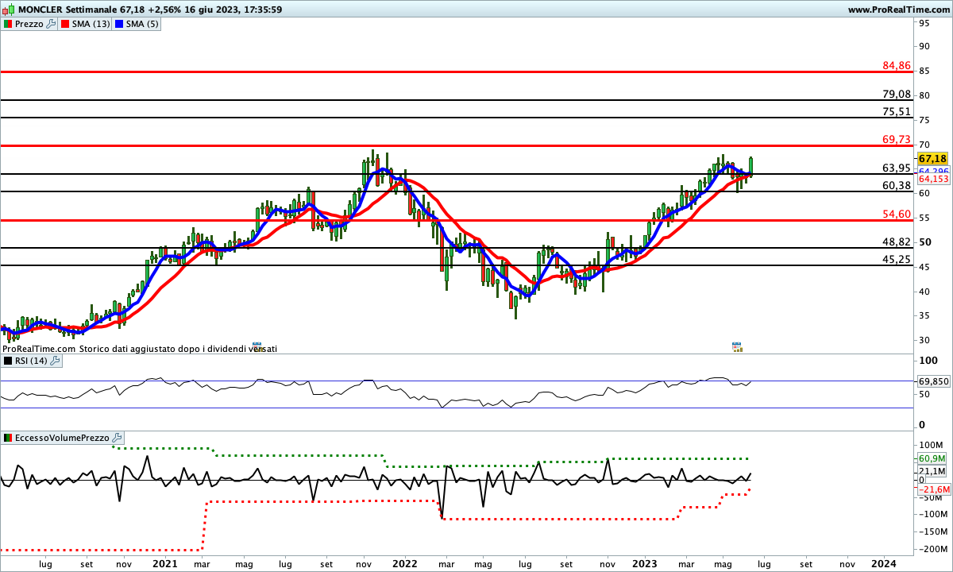Viewport: 953px width, 572px height.
Task: Click the 2021 year label on time axis
Action: tap(164, 562)
